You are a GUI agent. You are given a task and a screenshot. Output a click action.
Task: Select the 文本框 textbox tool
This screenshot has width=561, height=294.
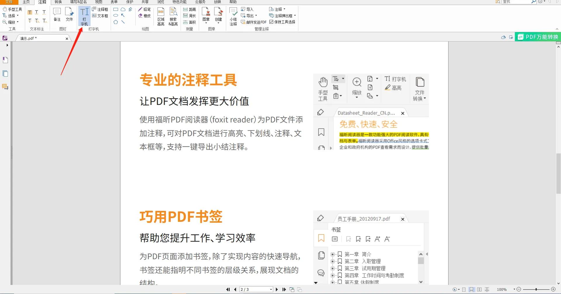click(100, 16)
